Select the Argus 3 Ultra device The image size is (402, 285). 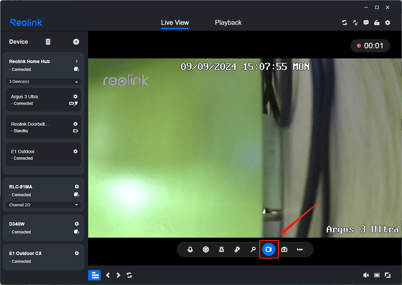point(43,100)
